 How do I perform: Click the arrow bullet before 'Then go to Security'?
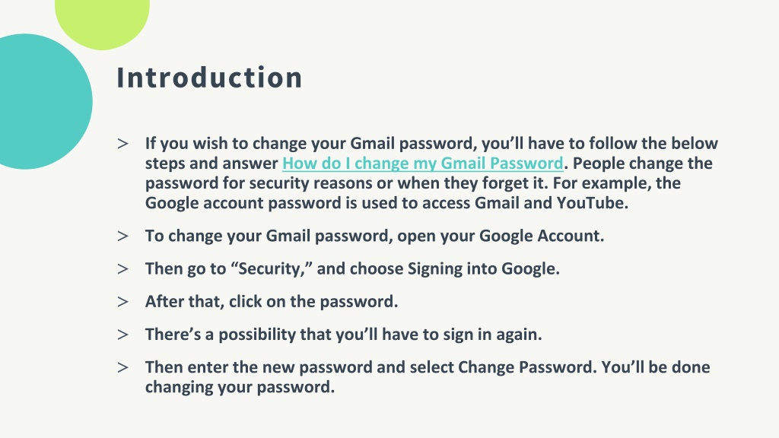pyautogui.click(x=122, y=269)
